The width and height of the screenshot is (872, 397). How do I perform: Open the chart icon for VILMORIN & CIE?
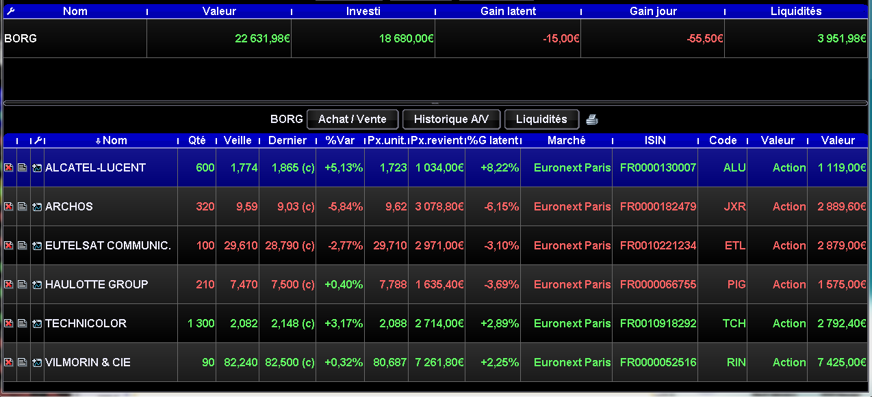36,362
